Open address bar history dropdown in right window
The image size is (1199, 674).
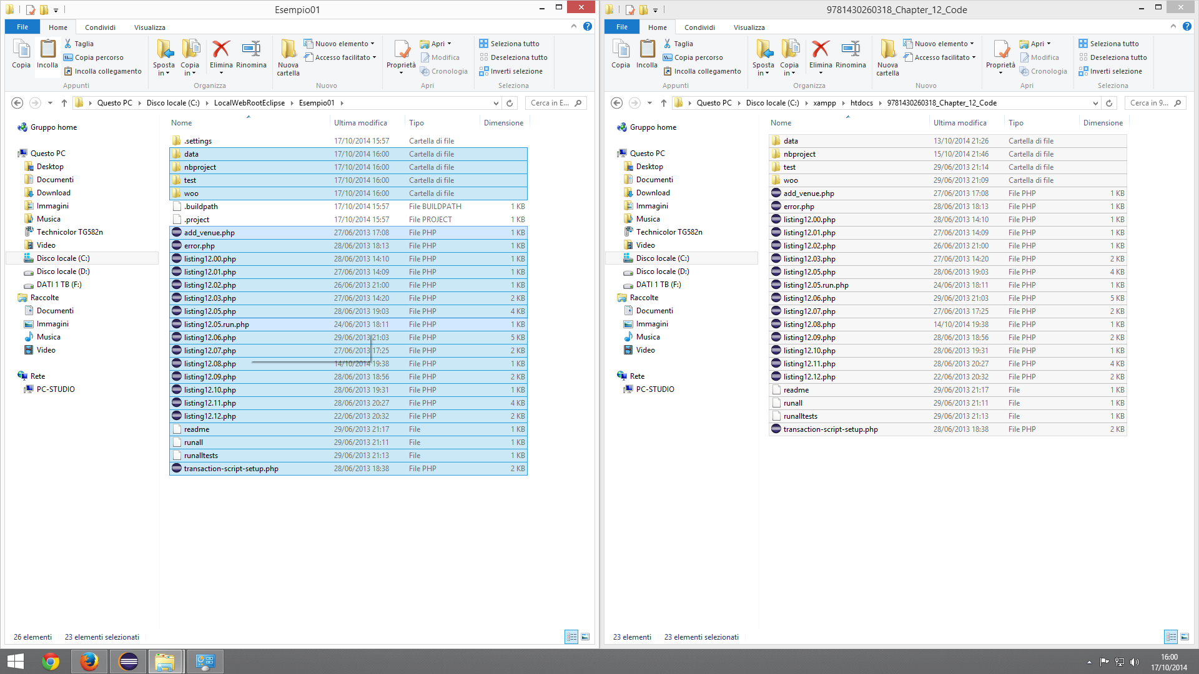pyautogui.click(x=1095, y=103)
